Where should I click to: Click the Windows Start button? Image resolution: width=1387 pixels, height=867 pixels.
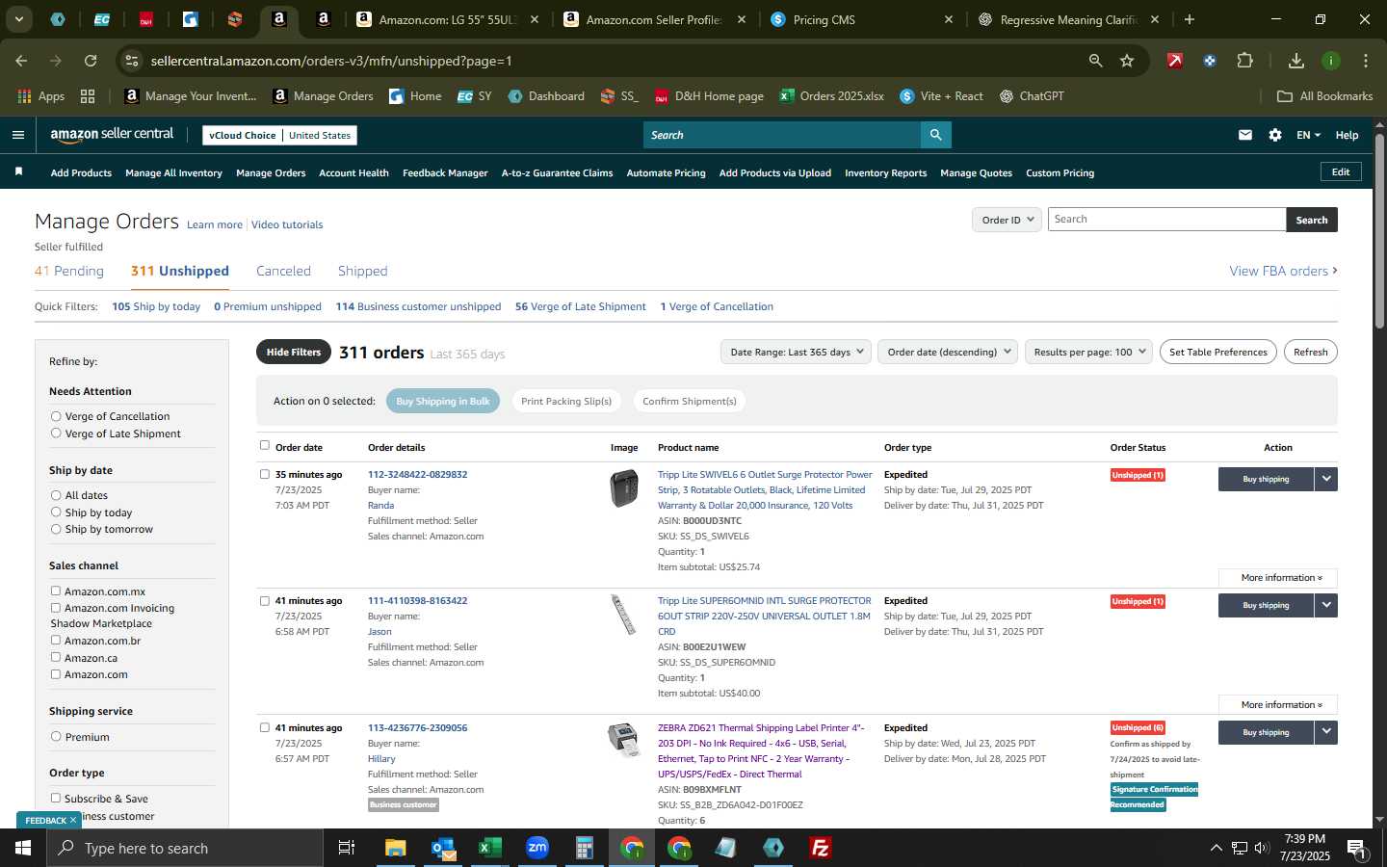(23, 848)
